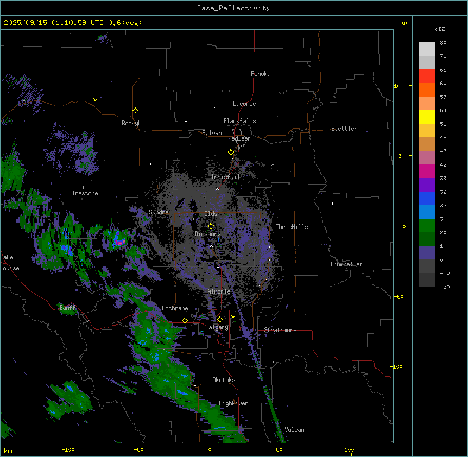Click the Calgary city label
The width and height of the screenshot is (468, 457).
pyautogui.click(x=217, y=327)
